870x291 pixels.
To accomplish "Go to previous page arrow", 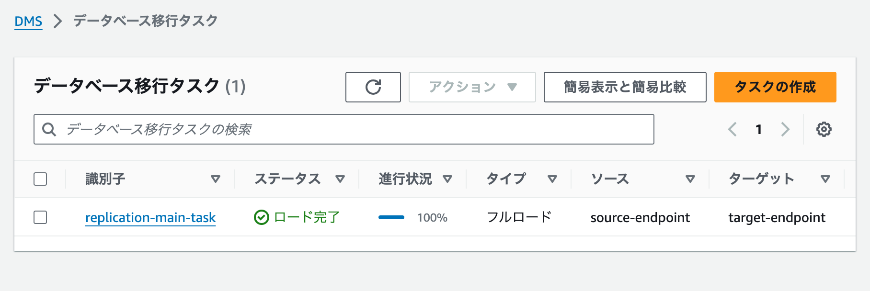I will pyautogui.click(x=732, y=129).
